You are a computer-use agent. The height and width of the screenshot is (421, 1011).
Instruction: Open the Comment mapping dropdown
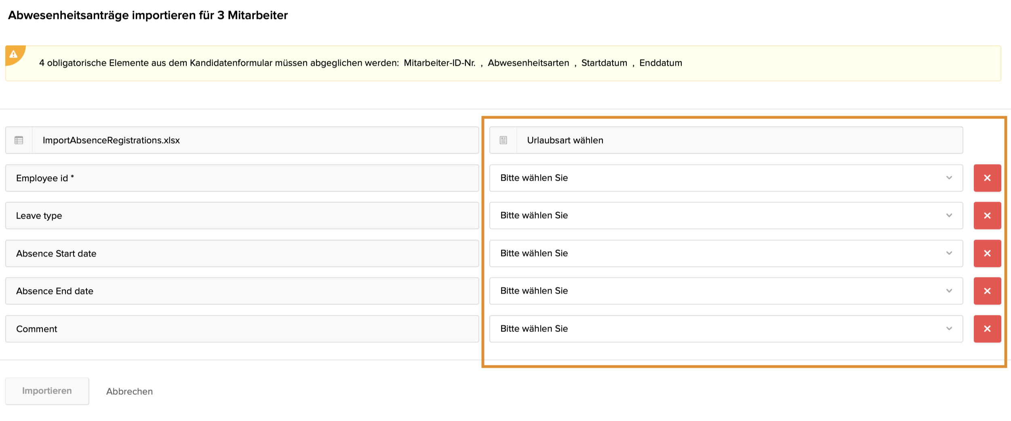[x=726, y=329]
